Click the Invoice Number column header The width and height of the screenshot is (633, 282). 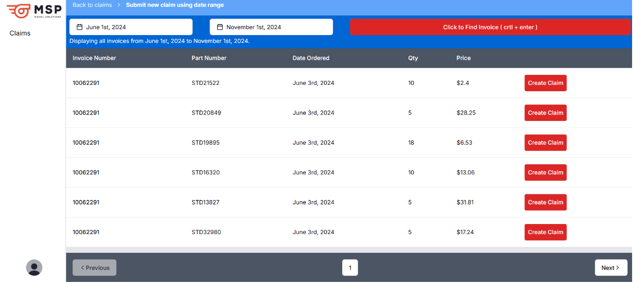click(94, 58)
